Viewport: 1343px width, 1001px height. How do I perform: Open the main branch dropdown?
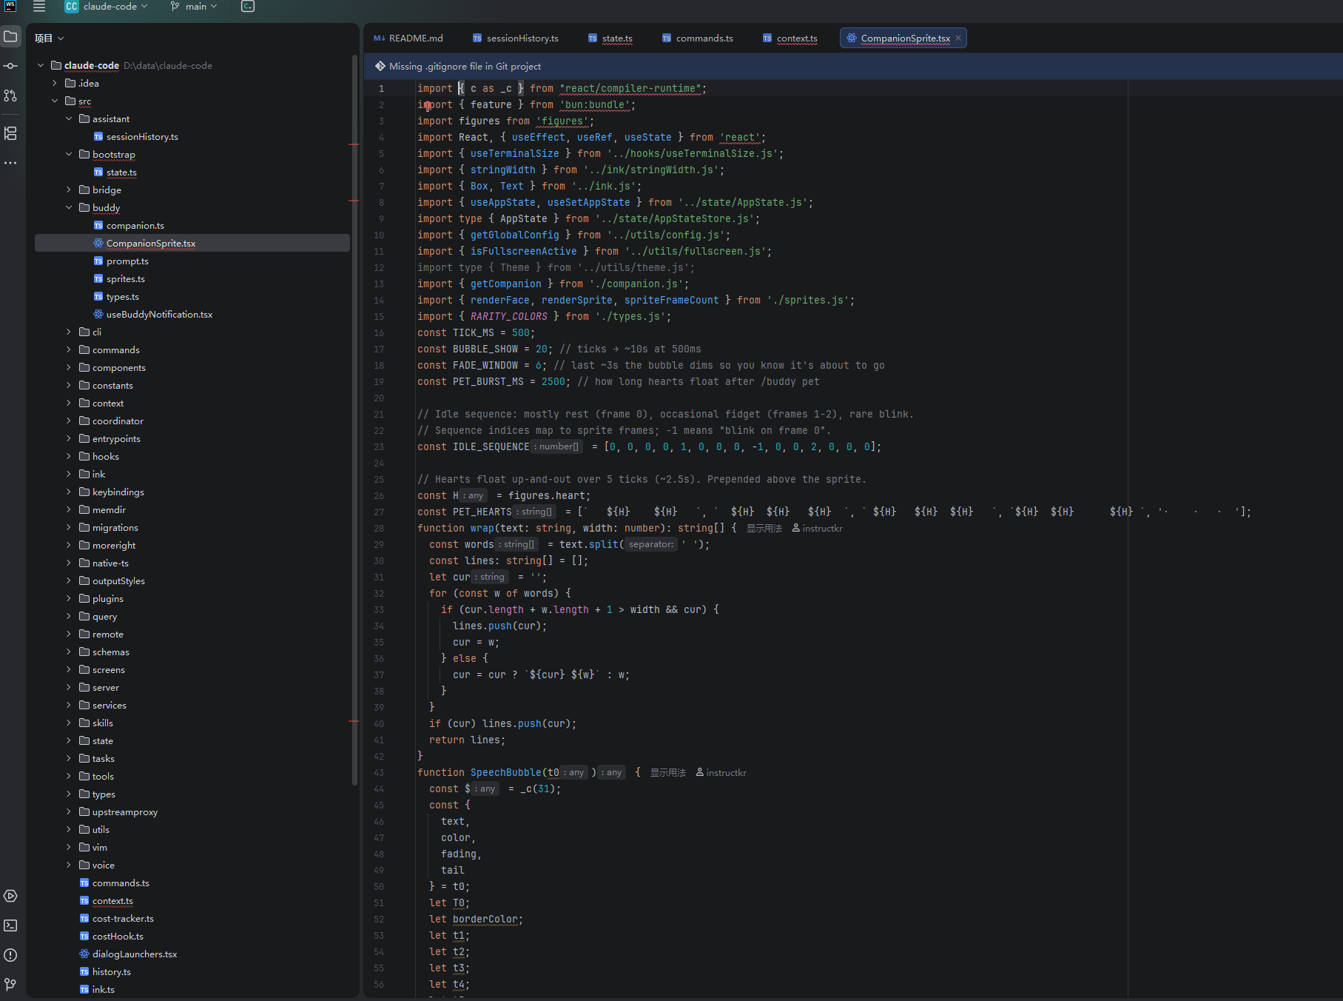194,7
